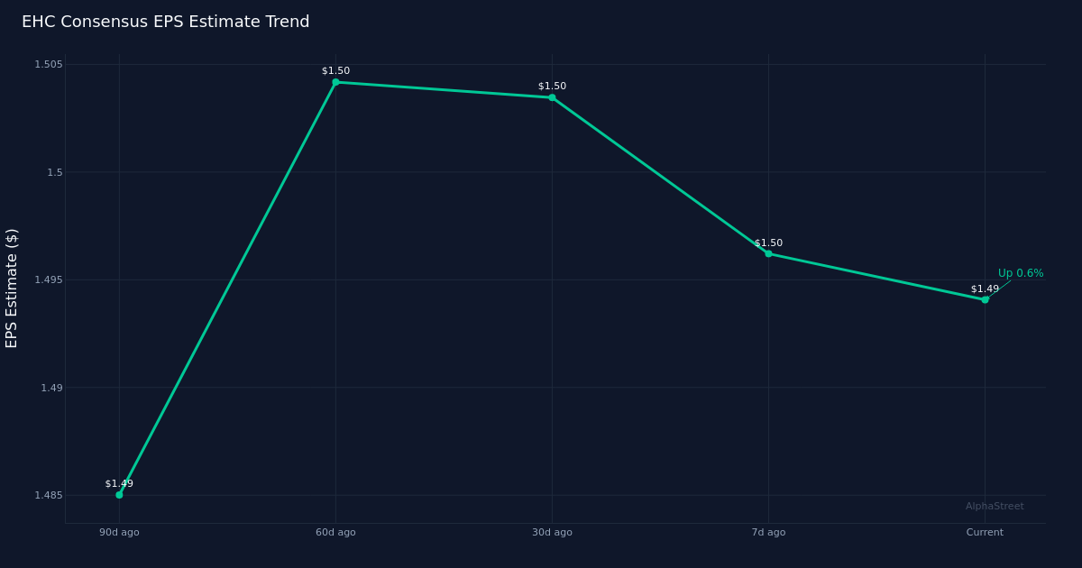The image size is (1082, 568).
Task: Click the 'EPS Estimate ($)' y-axis label
Action: (x=12, y=288)
